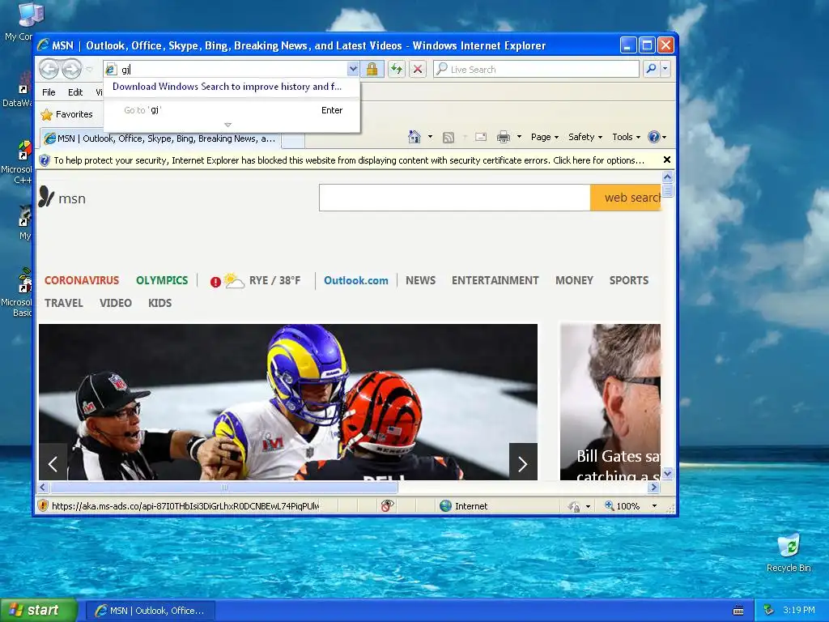Viewport: 829px width, 622px height.
Task: Open a new blank tab
Action: [x=293, y=140]
